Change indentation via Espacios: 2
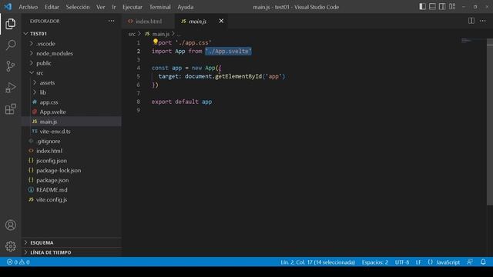Viewport: 493px width, 277px height. [x=375, y=262]
